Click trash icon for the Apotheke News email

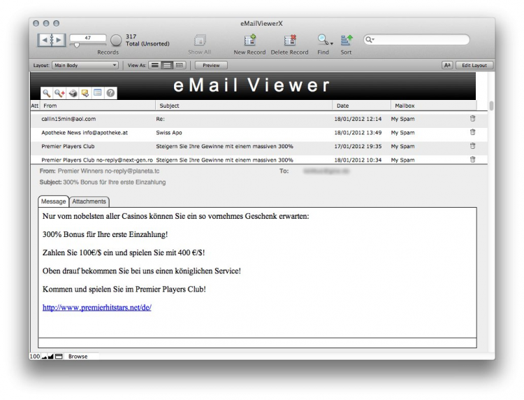tap(472, 132)
